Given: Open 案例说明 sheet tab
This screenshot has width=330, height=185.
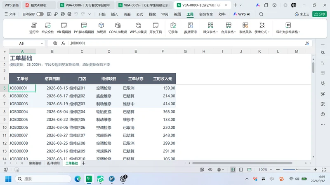Looking at the screenshot, I should [35, 163].
